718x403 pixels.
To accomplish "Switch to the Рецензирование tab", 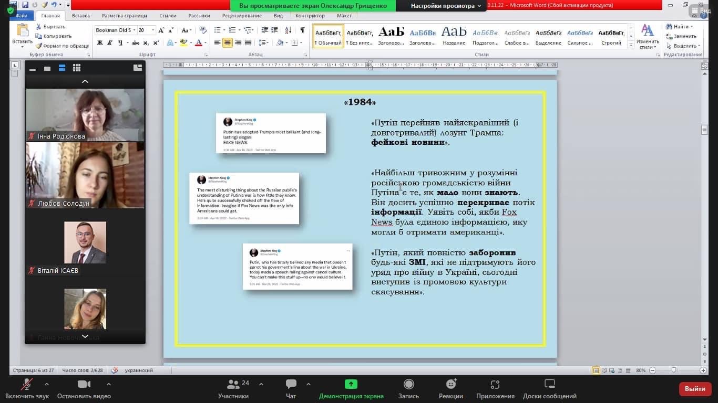I will [241, 16].
